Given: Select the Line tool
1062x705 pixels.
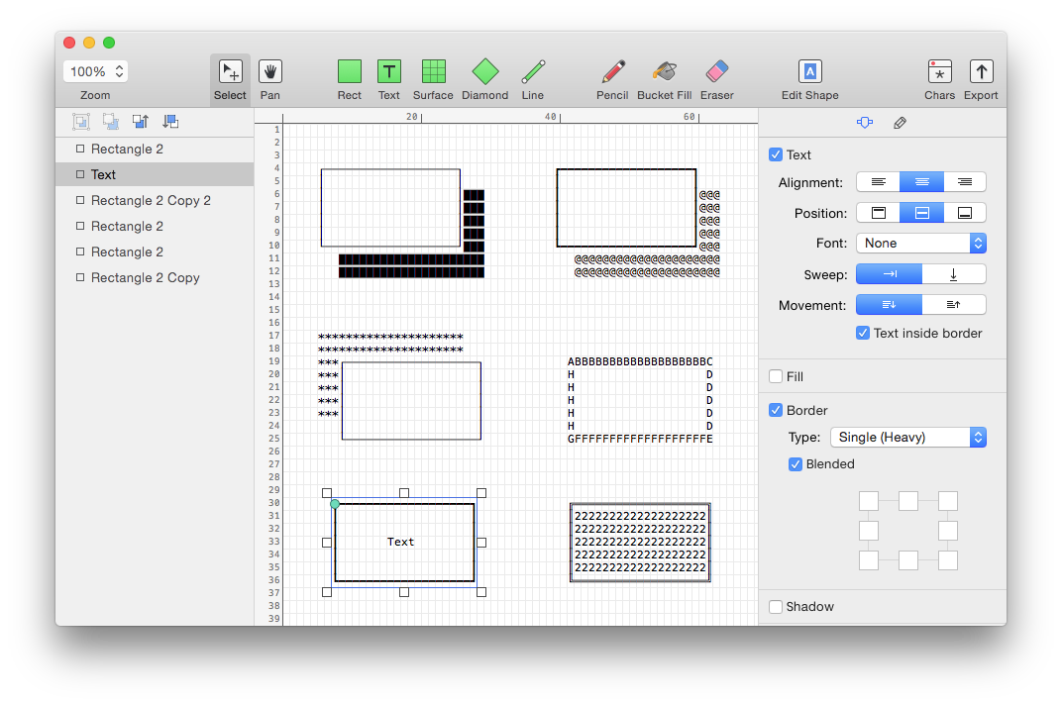Looking at the screenshot, I should [533, 72].
